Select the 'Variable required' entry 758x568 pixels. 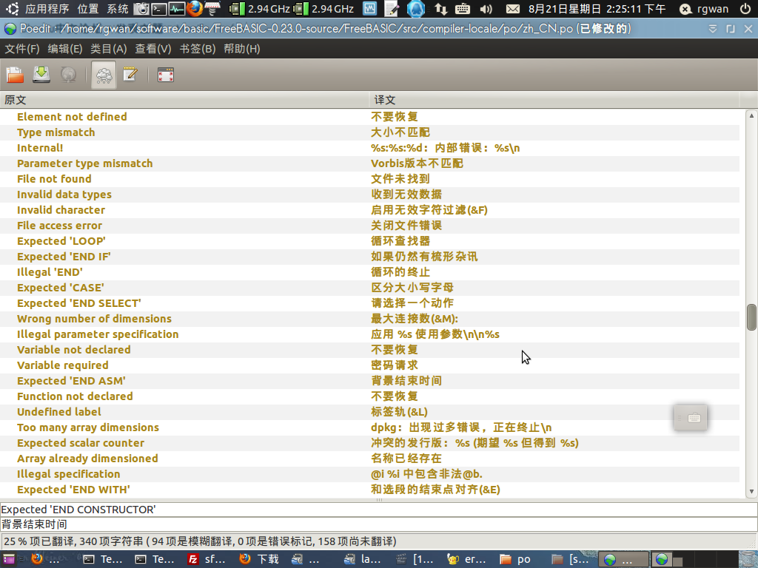(x=369, y=365)
